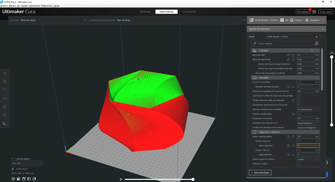Open the Preferencias menu
The height and width of the screenshot is (182, 335).
click(x=47, y=6)
